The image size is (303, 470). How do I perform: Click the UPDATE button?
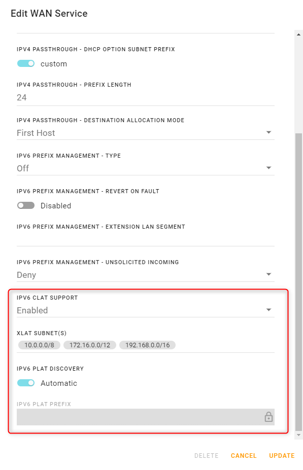(x=281, y=456)
